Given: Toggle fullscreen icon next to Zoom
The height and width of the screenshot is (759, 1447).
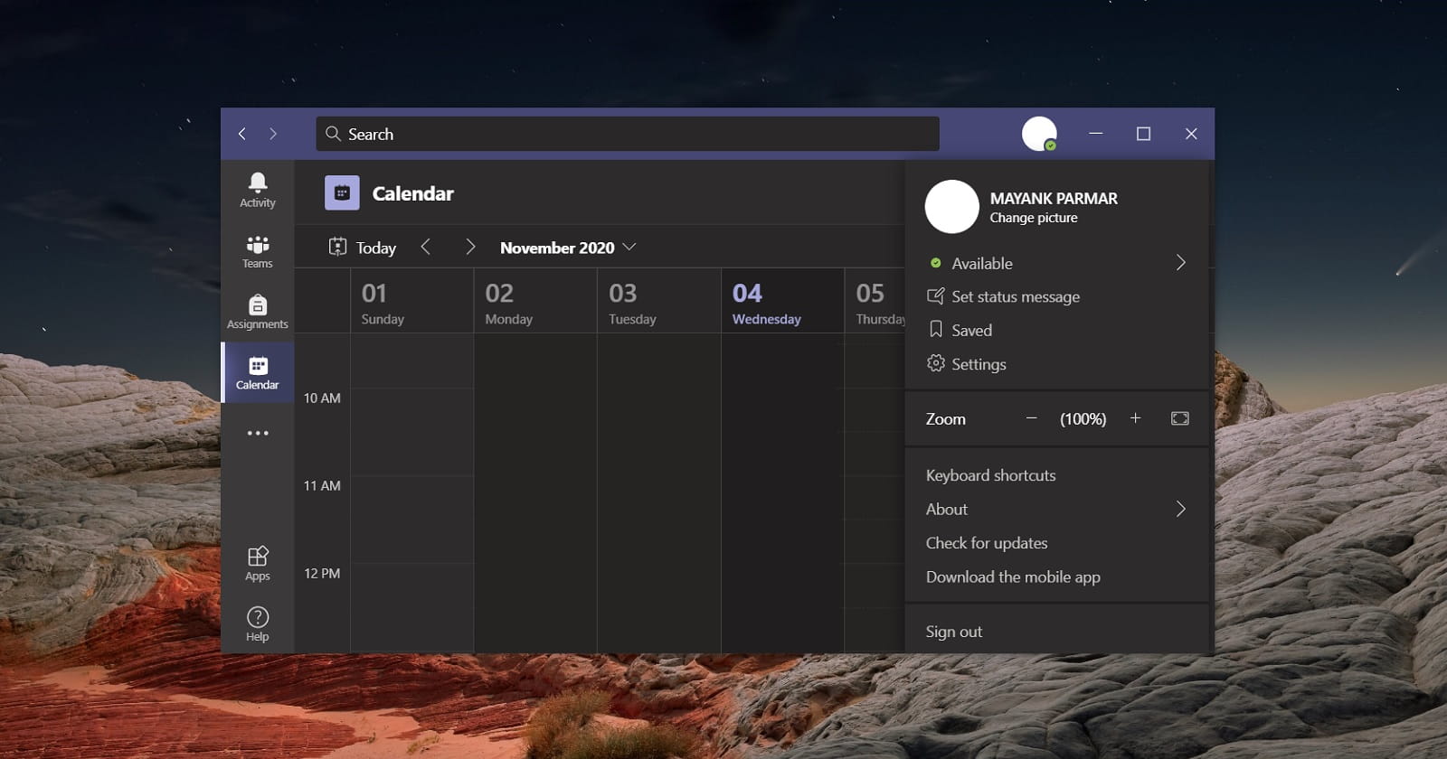Looking at the screenshot, I should pos(1180,418).
